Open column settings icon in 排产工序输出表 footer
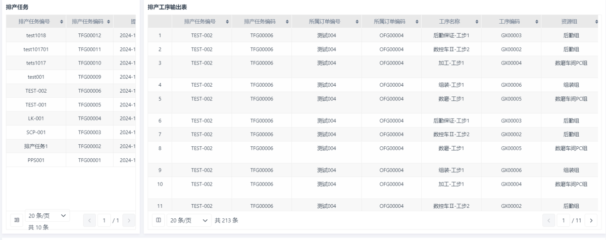This screenshot has height=240, width=606. point(159,220)
